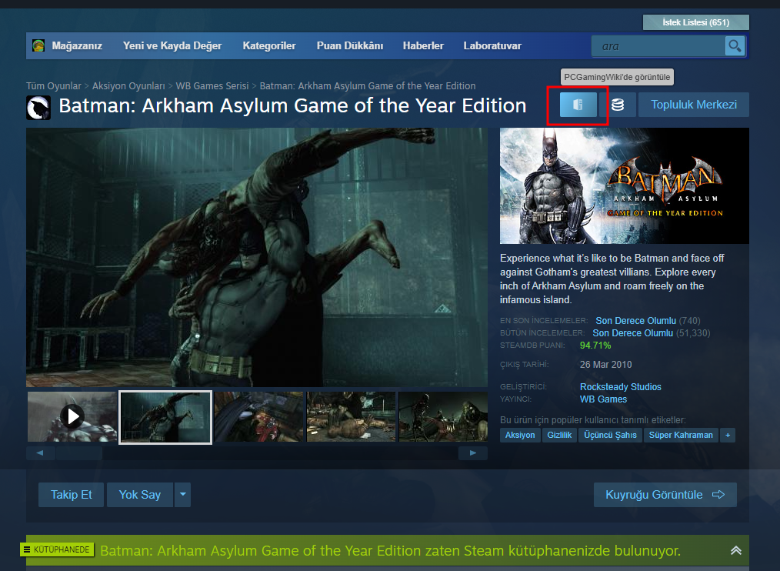Open WB Games publisher link

click(x=603, y=399)
